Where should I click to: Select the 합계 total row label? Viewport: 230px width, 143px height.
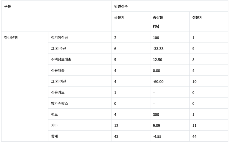click(x=54, y=137)
